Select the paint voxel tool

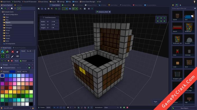(x=8, y=52)
